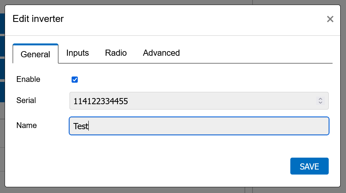The image size is (346, 193).
Task: Open the Inputs tab
Action: click(78, 53)
